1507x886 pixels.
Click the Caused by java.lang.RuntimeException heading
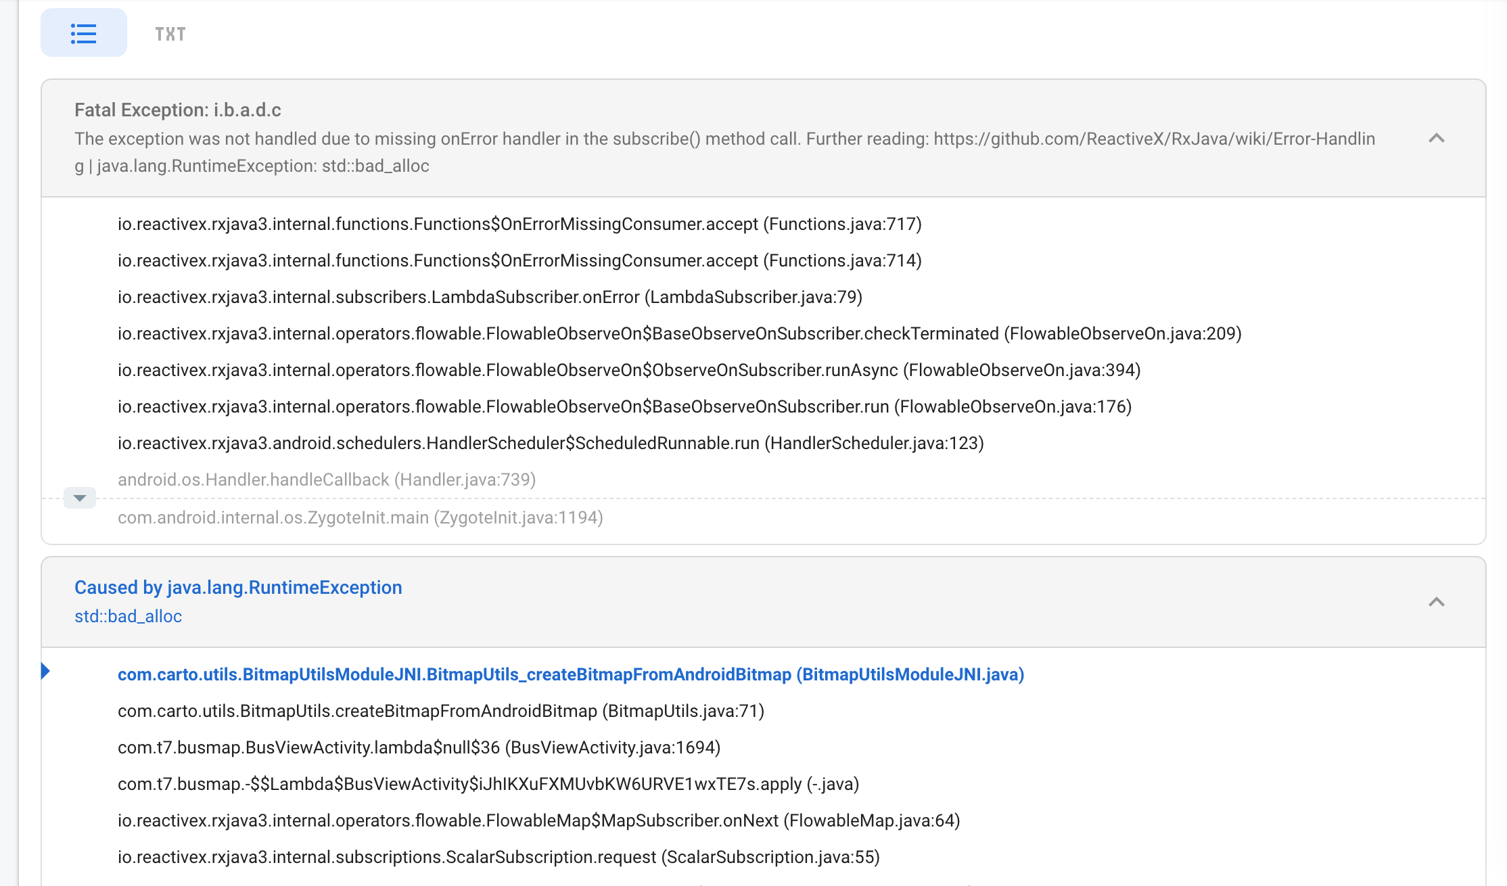pos(238,587)
